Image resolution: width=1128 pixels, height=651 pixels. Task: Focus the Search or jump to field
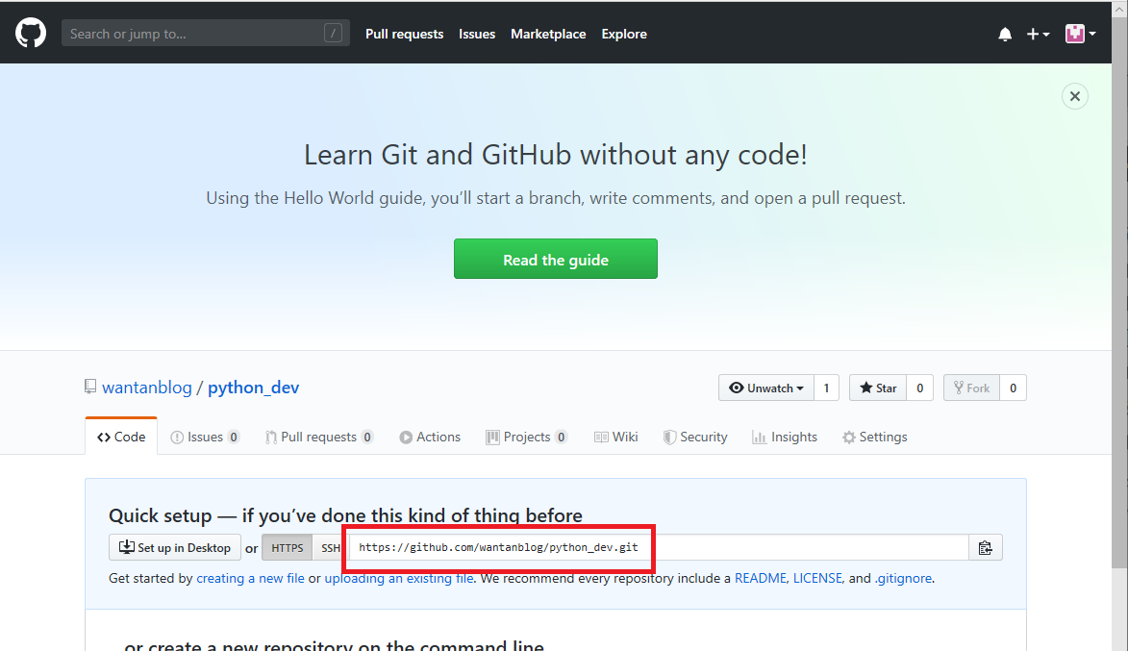[205, 33]
